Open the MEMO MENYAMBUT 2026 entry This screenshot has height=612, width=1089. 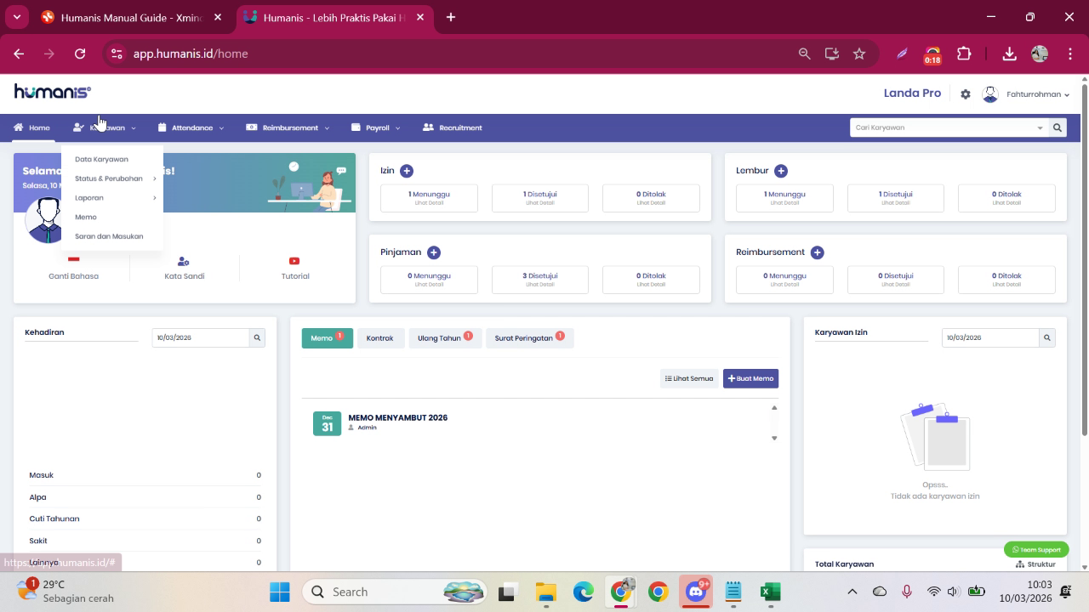(x=397, y=417)
